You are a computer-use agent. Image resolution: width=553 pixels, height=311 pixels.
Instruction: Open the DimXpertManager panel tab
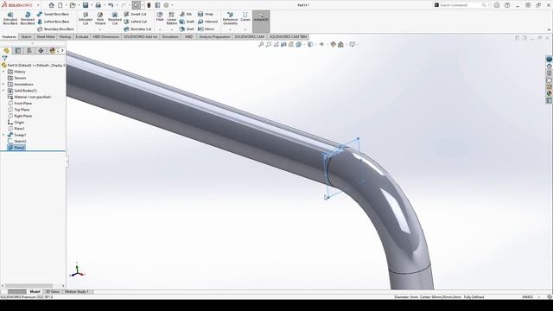coord(41,51)
